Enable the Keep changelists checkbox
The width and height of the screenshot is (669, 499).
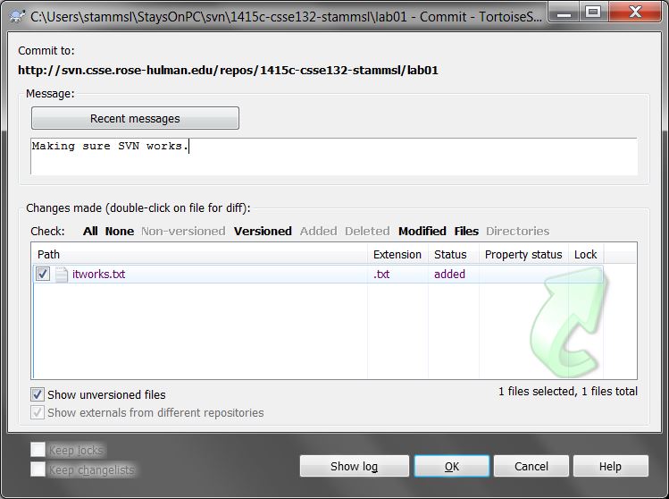tap(38, 469)
